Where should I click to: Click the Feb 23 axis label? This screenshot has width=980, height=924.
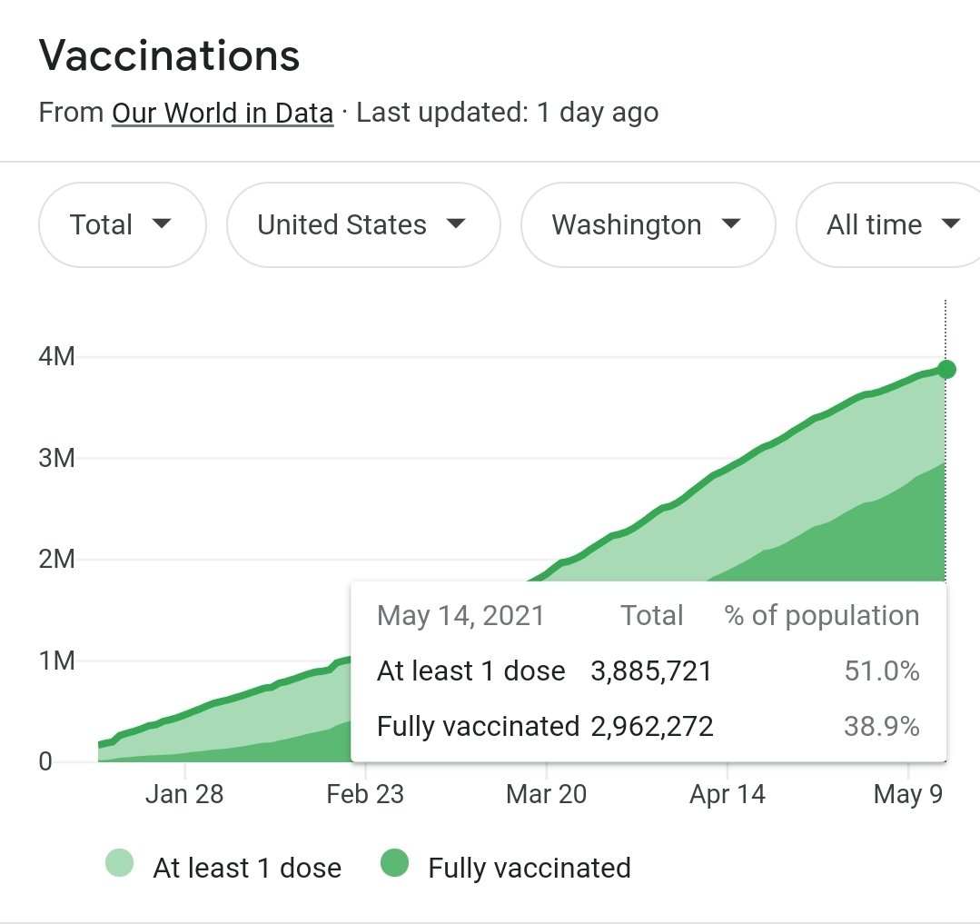click(x=365, y=794)
